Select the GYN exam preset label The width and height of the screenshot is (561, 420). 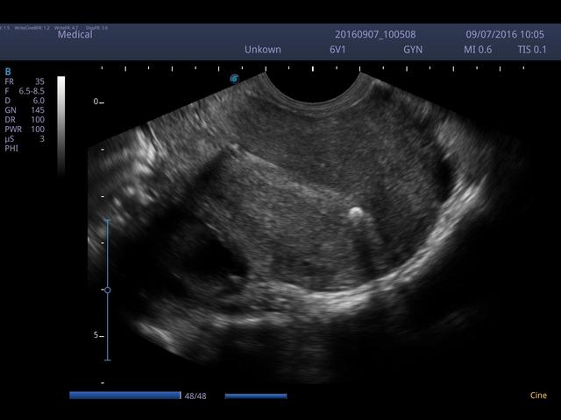(412, 50)
